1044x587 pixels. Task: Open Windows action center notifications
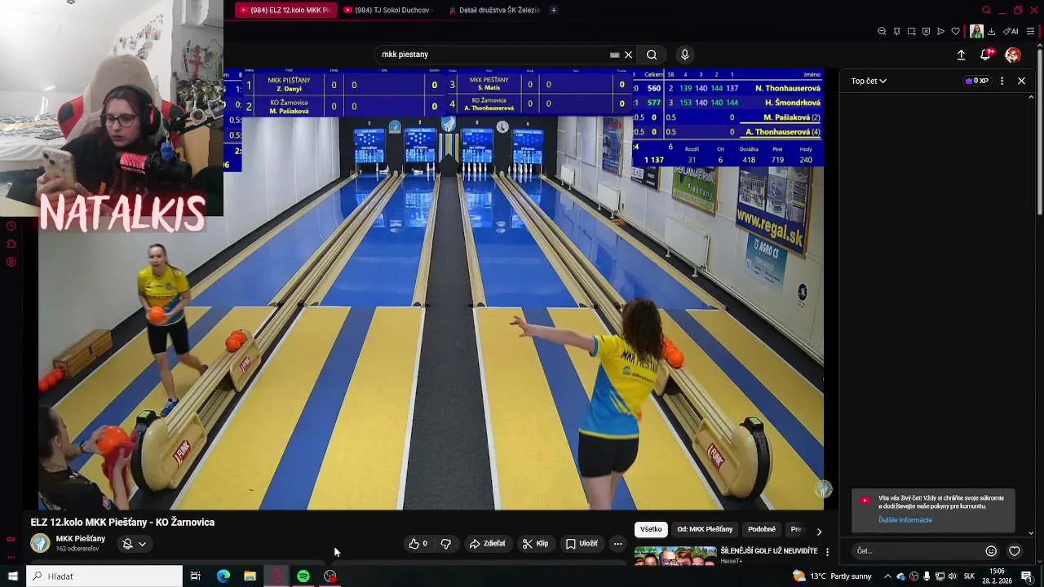(1027, 576)
